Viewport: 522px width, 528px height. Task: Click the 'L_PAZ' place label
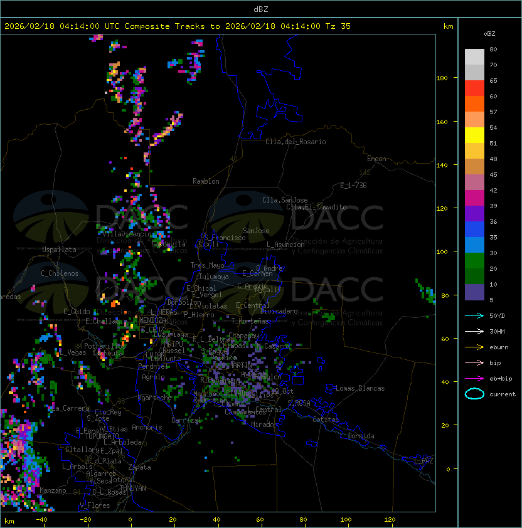pos(423,461)
